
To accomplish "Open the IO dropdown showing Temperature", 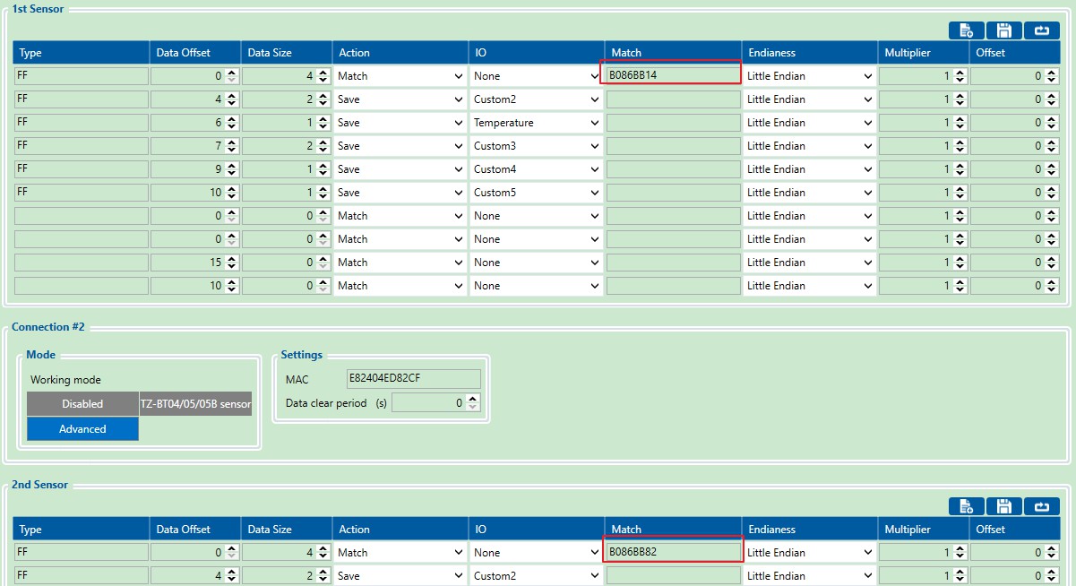I will (x=536, y=123).
